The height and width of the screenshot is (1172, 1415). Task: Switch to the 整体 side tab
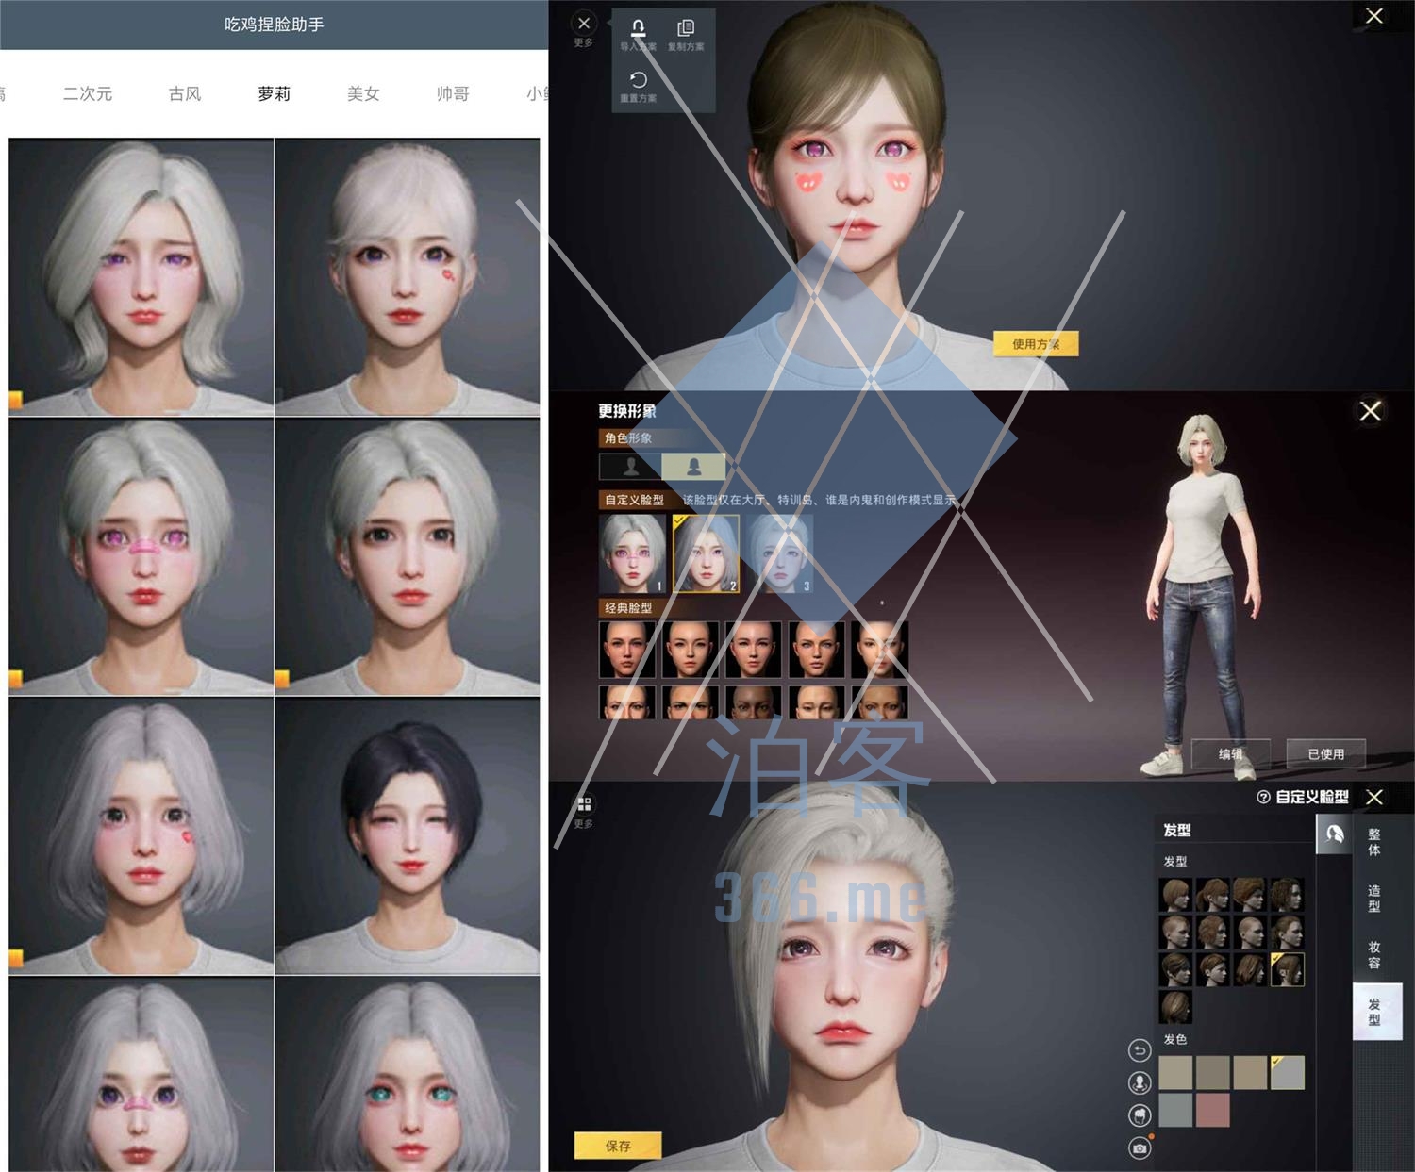[x=1374, y=842]
